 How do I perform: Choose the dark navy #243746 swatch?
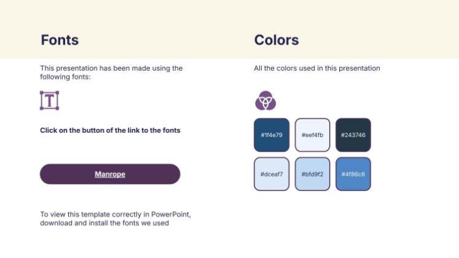[x=353, y=135]
